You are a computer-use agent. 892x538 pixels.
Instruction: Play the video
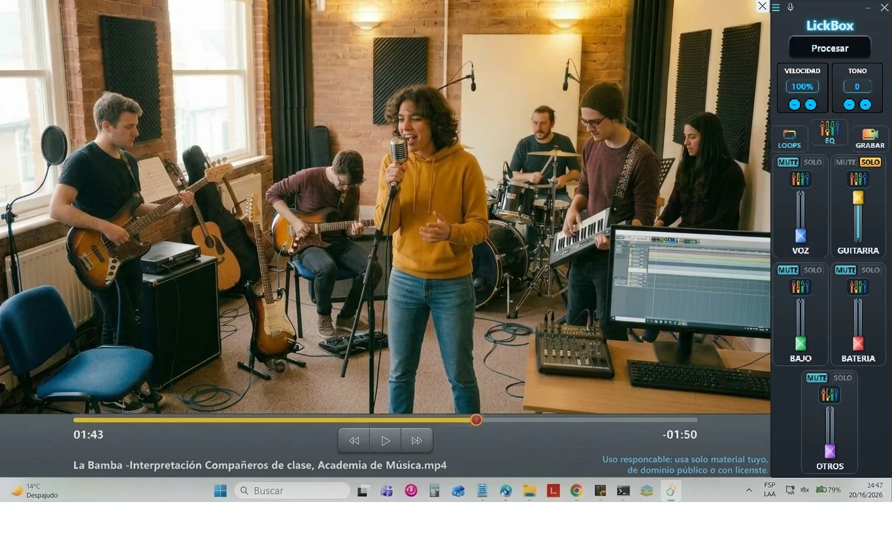click(x=386, y=441)
